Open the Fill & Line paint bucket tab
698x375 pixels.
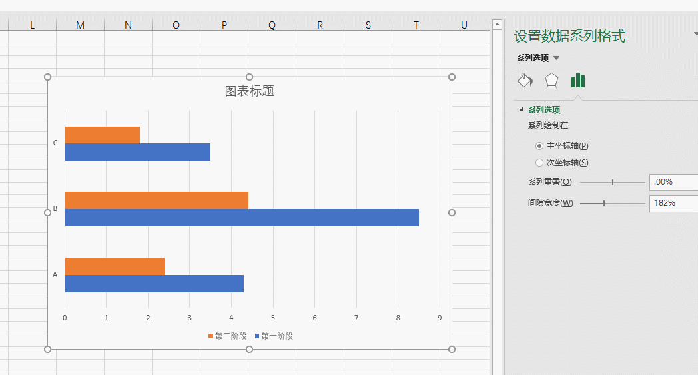525,81
